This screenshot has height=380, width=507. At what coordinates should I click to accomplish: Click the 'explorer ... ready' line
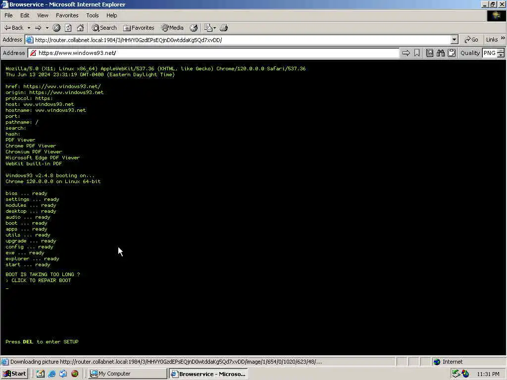click(x=32, y=259)
